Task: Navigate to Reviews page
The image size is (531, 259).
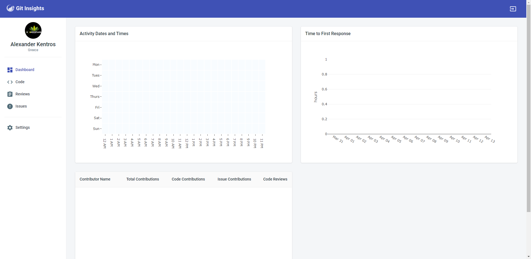Action: (33, 94)
